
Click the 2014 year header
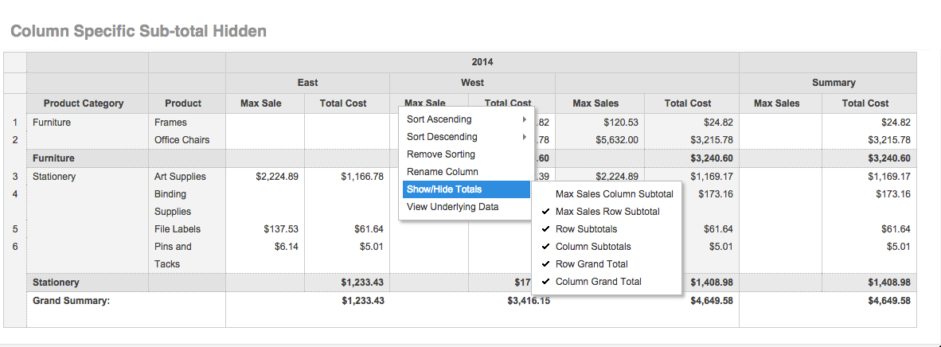click(482, 62)
